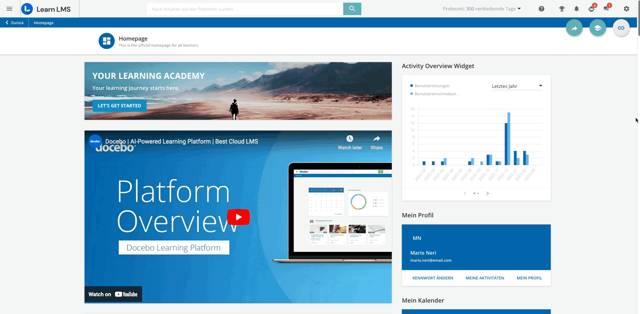
Task: Click KENNWORT ÄNDERN link
Action: (433, 278)
